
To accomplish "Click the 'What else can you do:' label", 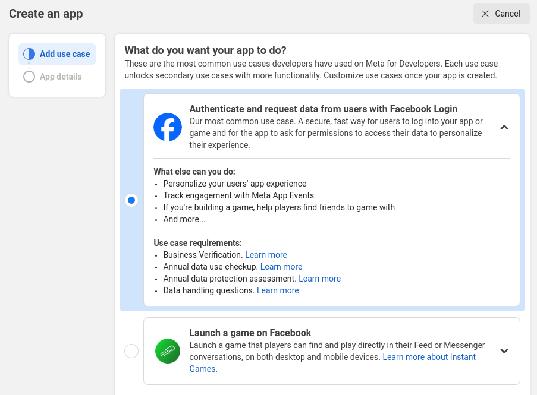I will coord(194,172).
